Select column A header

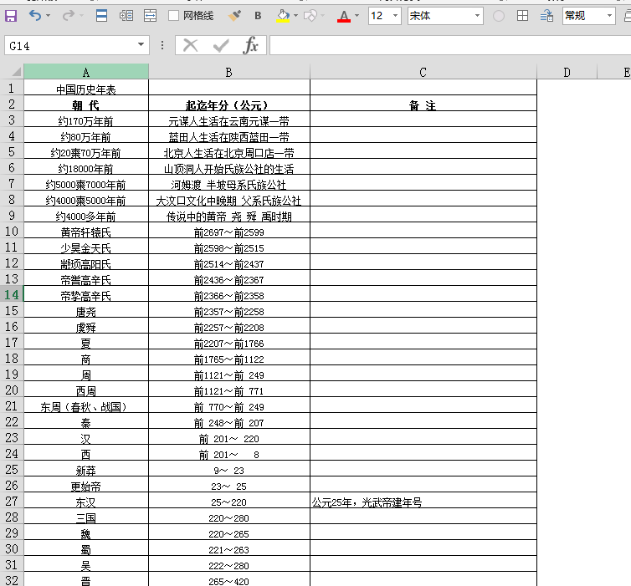tap(86, 72)
